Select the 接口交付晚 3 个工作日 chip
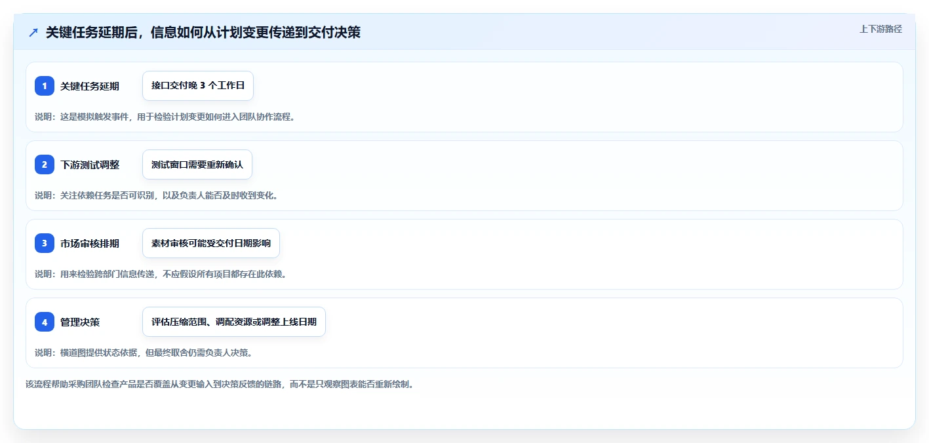The image size is (929, 443). tap(198, 86)
